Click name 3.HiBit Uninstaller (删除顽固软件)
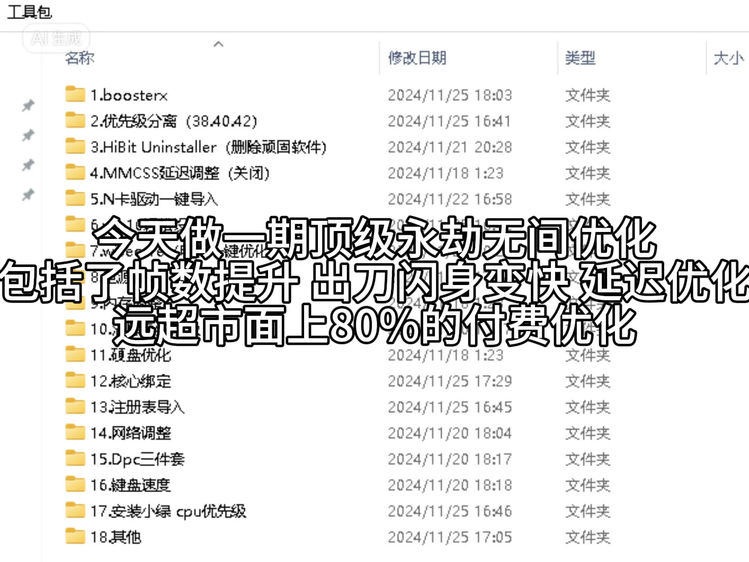This screenshot has width=749, height=562. (208, 147)
